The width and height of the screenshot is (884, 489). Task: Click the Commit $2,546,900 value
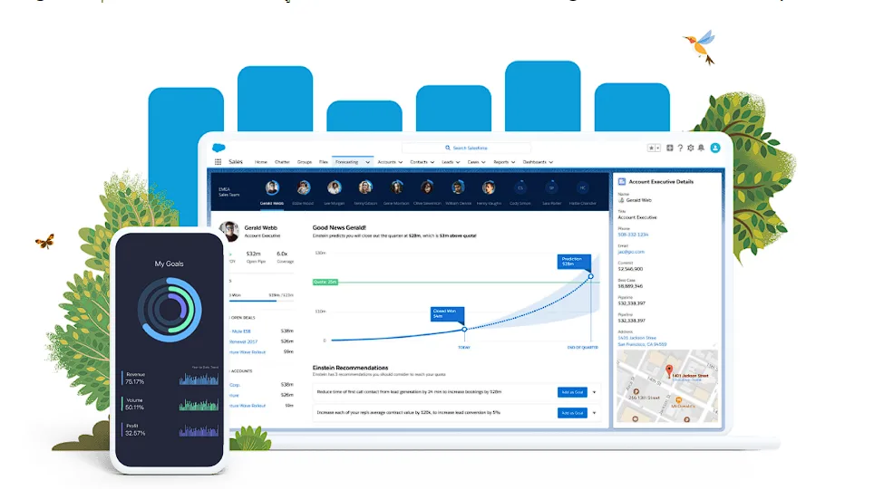[x=630, y=269]
